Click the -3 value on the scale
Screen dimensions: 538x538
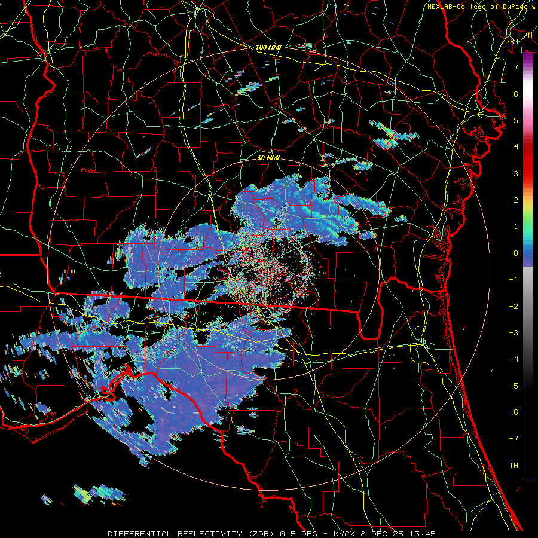coord(513,333)
